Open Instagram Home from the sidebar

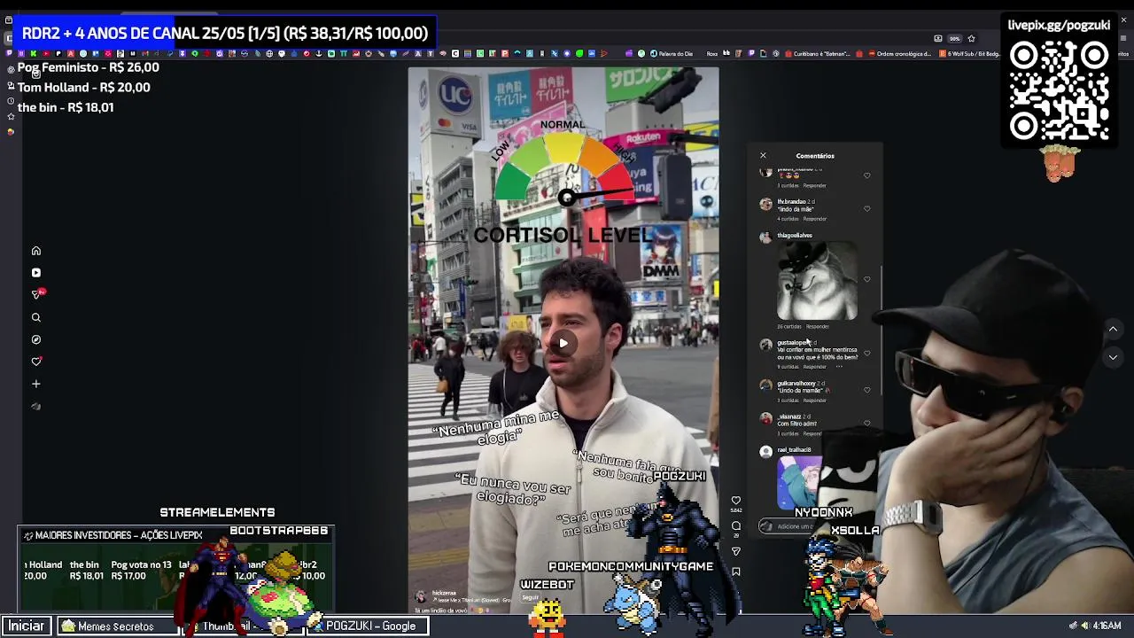tap(36, 251)
